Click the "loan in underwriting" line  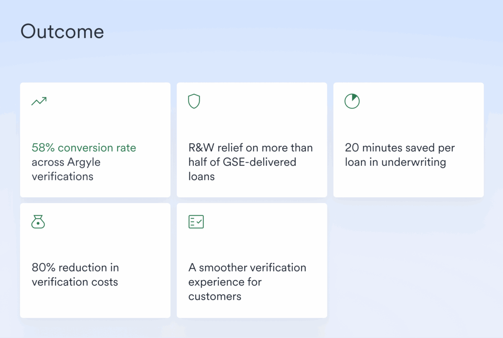[x=395, y=162]
